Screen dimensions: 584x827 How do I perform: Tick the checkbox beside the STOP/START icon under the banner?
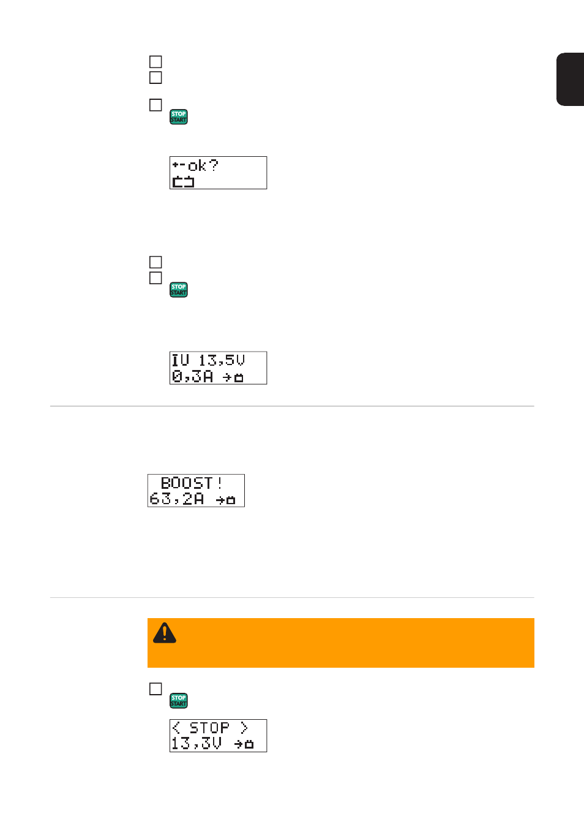[155, 689]
